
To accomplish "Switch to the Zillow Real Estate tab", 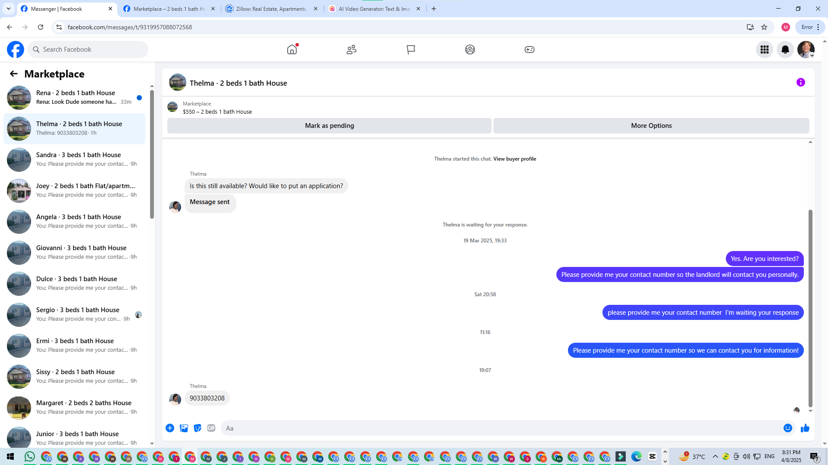I will point(271,9).
